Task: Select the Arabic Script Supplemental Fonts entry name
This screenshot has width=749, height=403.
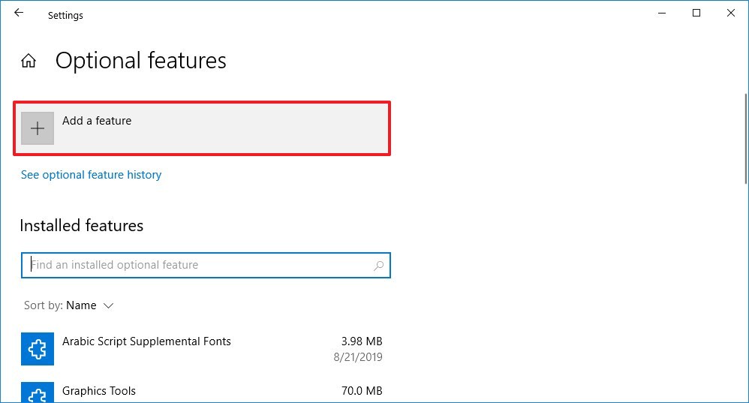Action: [146, 341]
